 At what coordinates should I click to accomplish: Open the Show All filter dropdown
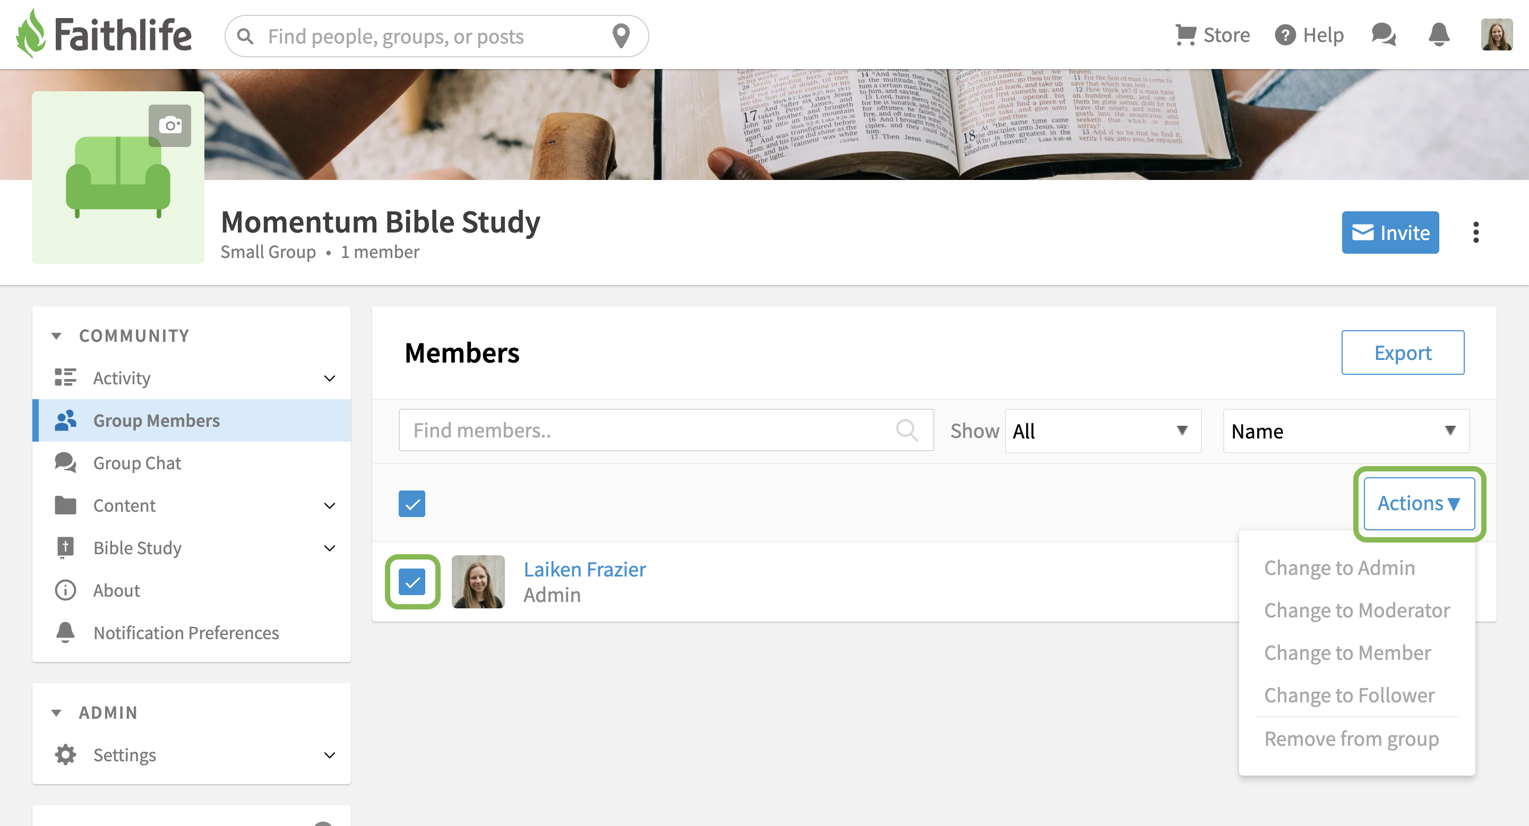click(1103, 431)
